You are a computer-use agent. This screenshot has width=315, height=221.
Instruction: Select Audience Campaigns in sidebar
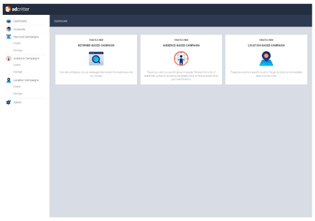pyautogui.click(x=26, y=59)
